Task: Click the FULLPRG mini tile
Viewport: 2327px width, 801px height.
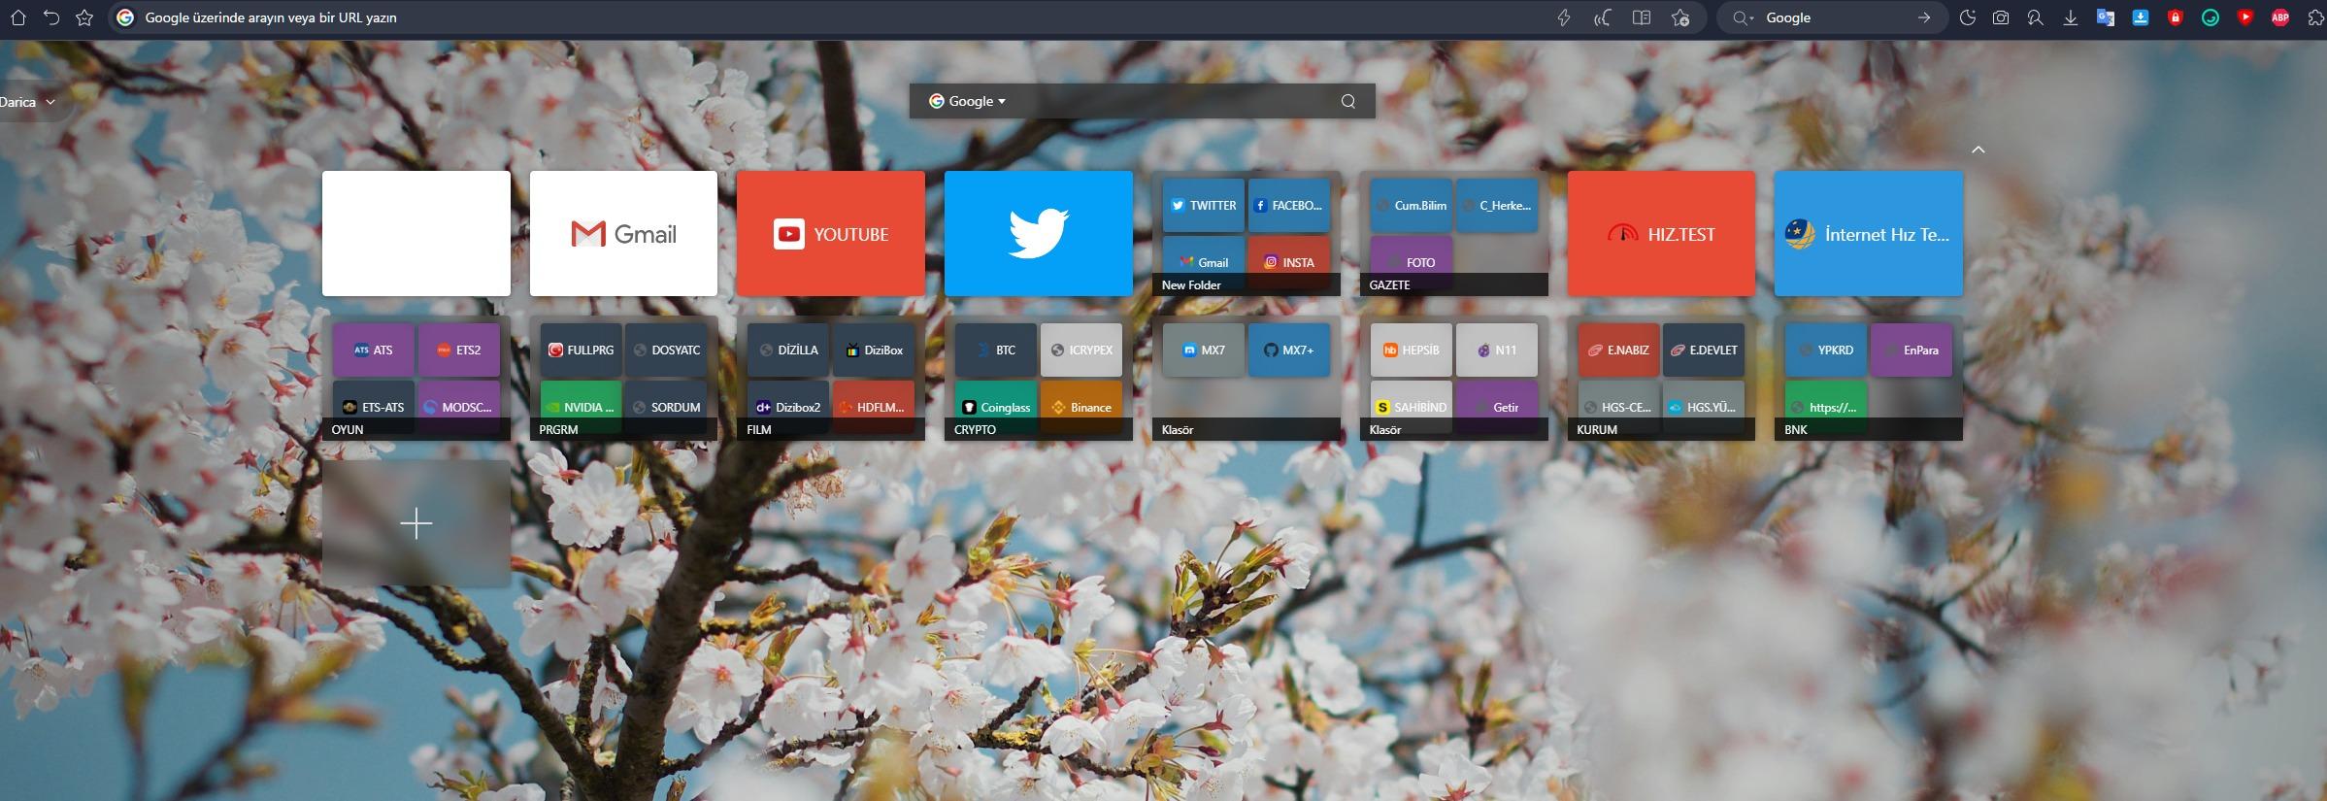Action: click(582, 350)
